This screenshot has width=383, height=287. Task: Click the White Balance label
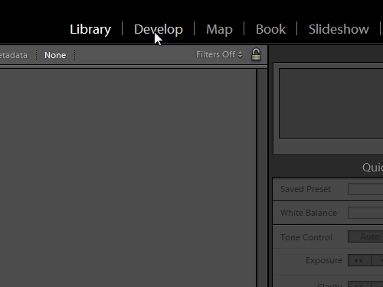(x=309, y=213)
